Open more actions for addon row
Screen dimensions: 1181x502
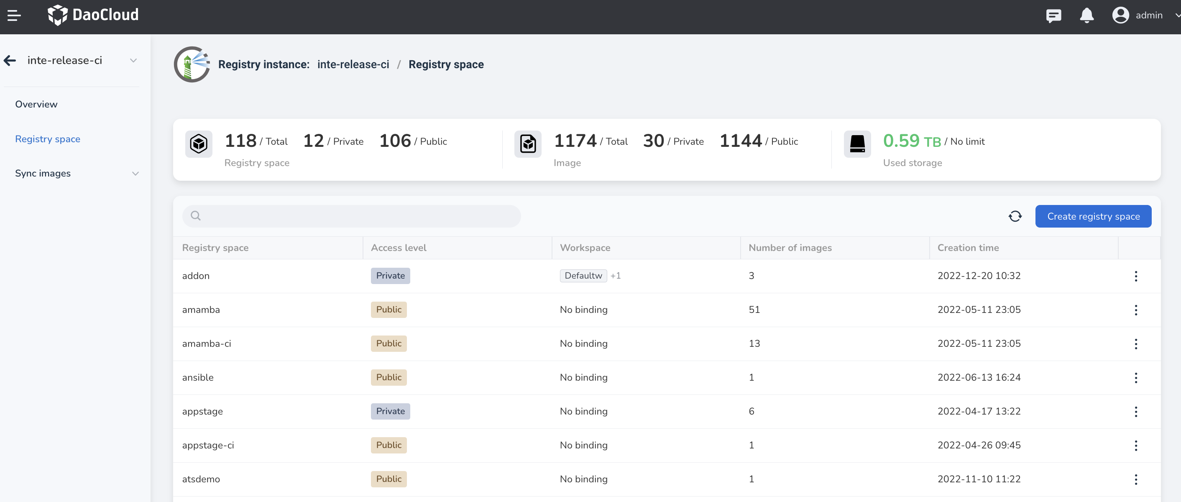1135,276
